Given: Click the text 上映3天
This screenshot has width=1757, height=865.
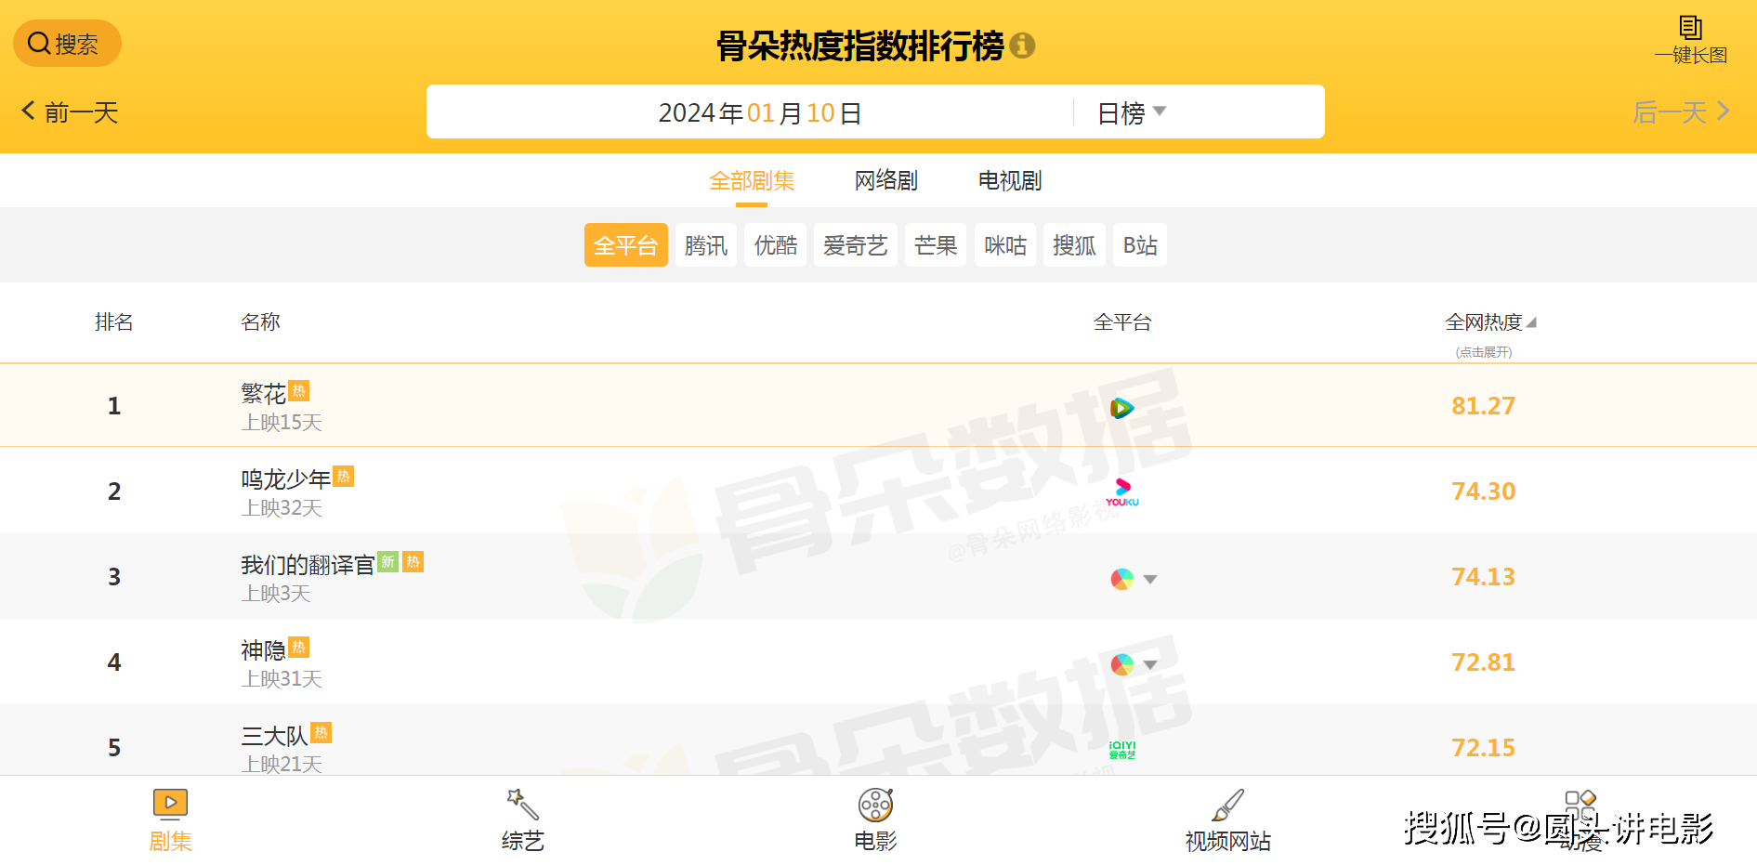Looking at the screenshot, I should point(276,594).
